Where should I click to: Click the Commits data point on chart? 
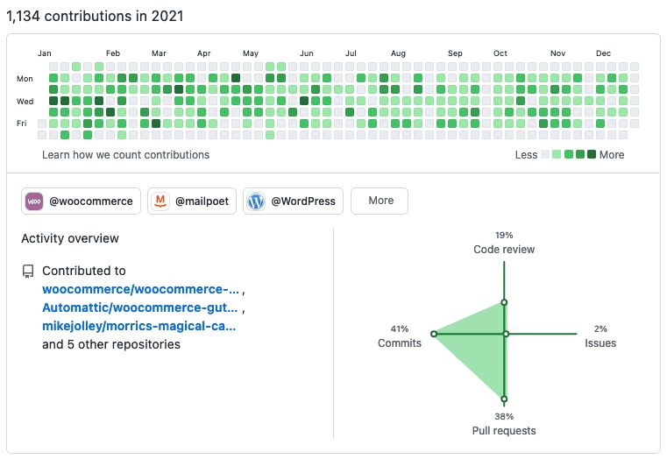pos(433,334)
